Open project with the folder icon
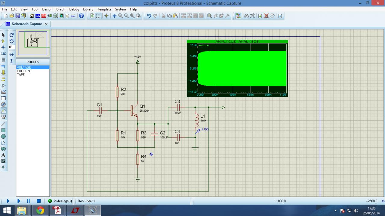 tap(12, 16)
